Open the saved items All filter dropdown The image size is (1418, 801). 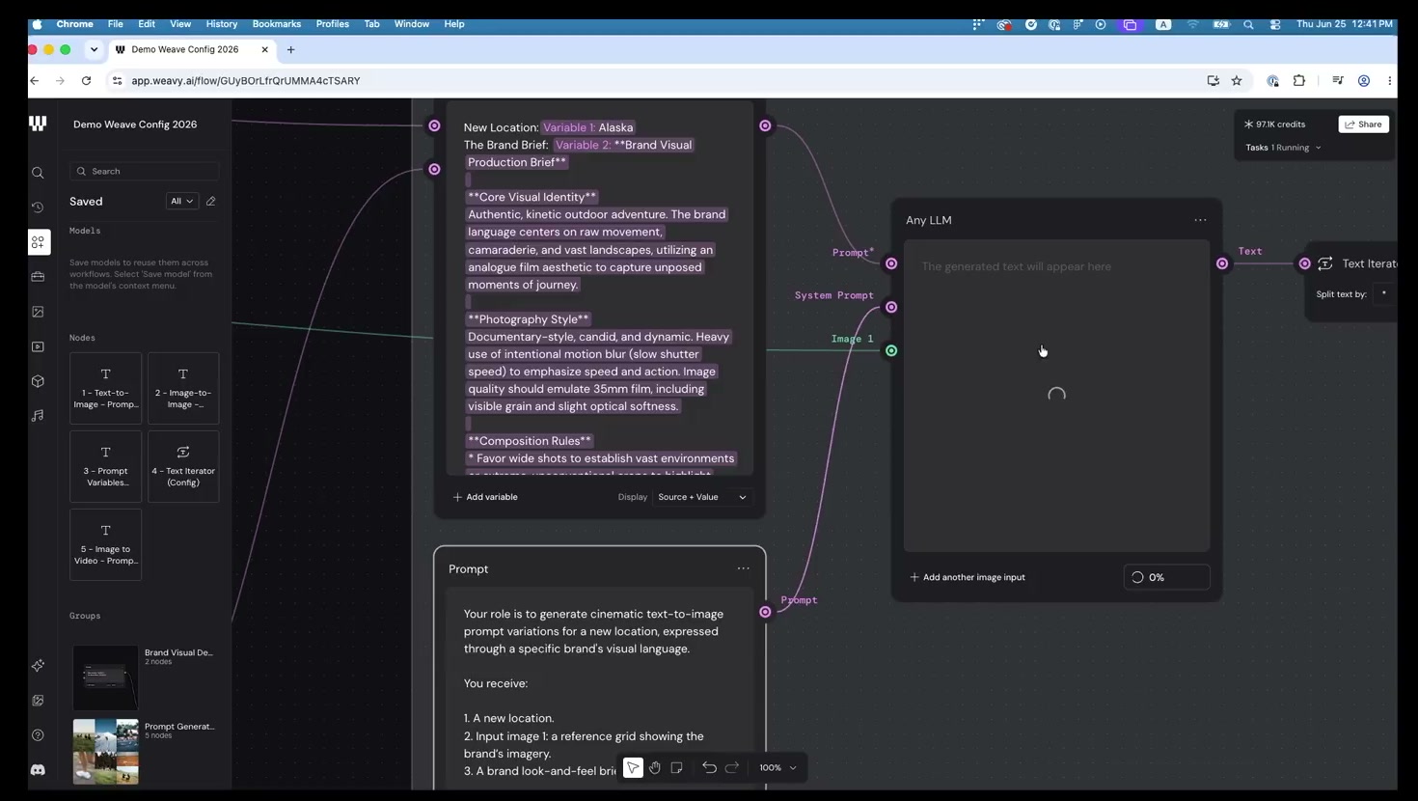tap(181, 201)
